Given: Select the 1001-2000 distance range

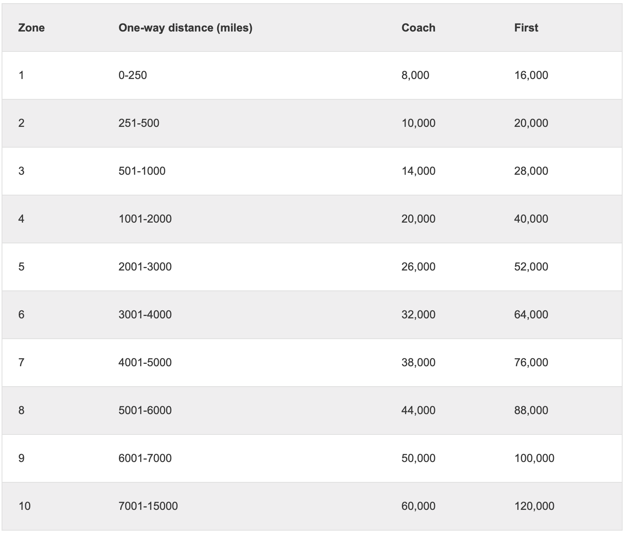Looking at the screenshot, I should pyautogui.click(x=145, y=219).
